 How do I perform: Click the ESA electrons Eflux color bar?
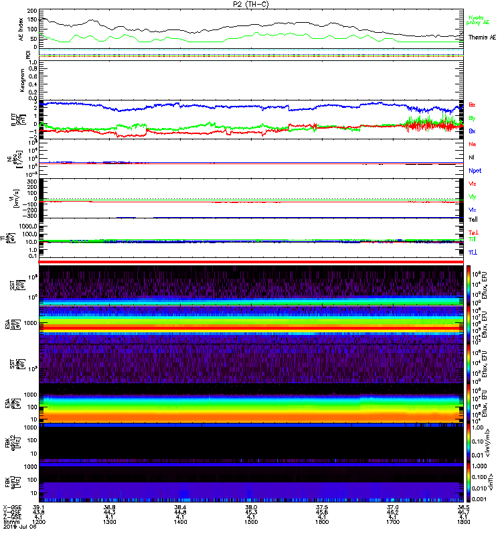[469, 403]
